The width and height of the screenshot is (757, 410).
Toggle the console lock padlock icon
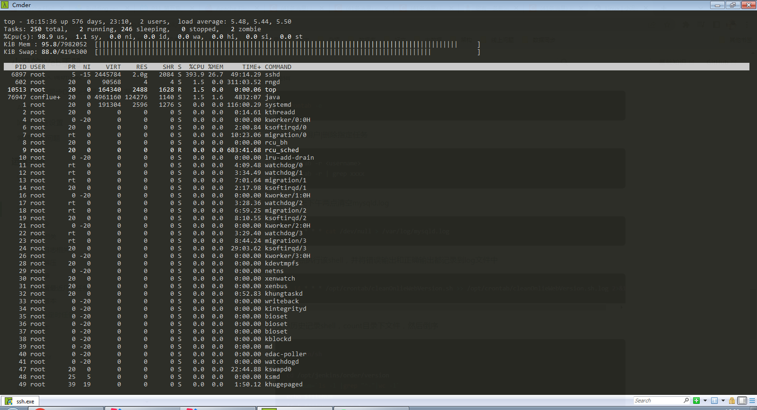click(732, 401)
